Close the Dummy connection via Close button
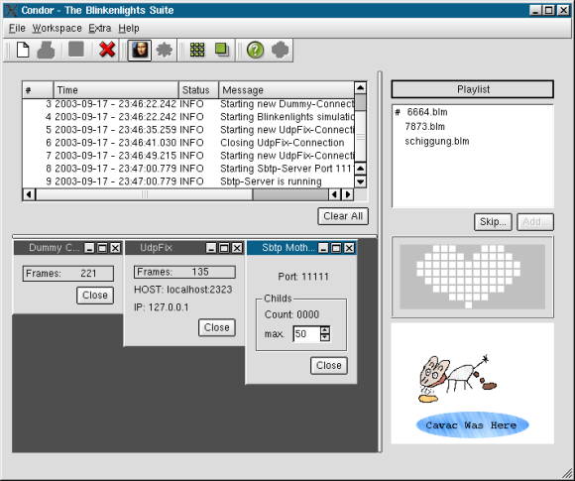 pos(95,296)
